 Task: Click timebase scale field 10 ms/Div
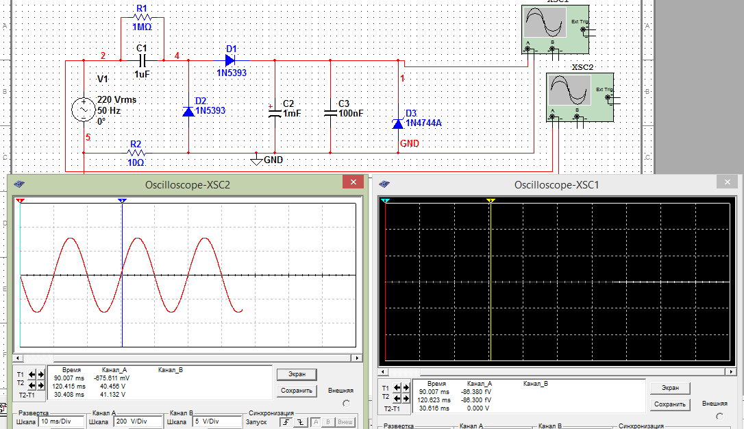[62, 421]
